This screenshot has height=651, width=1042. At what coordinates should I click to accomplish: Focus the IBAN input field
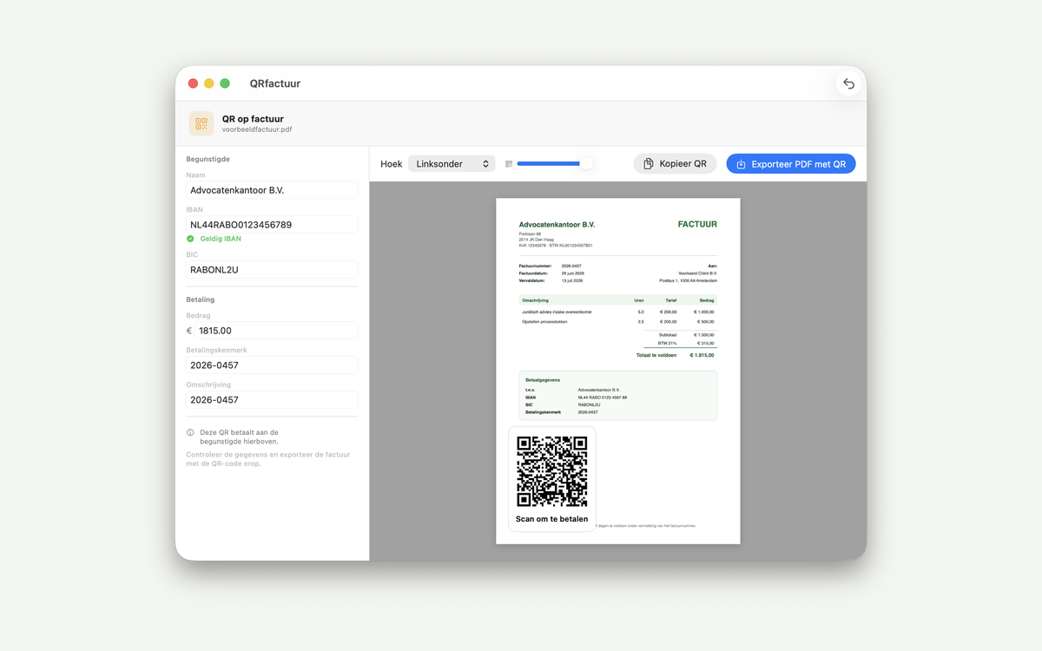click(273, 225)
